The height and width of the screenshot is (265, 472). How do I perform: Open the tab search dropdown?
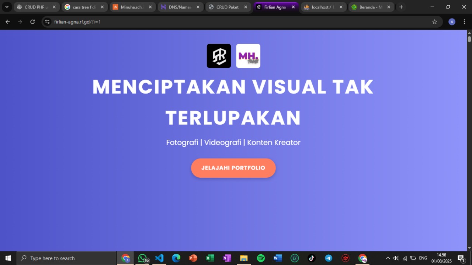[7, 7]
